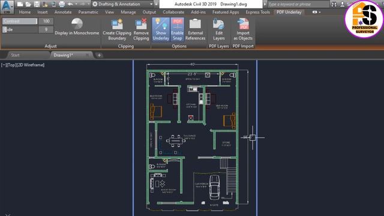This screenshot has height=216, width=384.
Task: Expand the arrow left of search box
Action: pyautogui.click(x=265, y=4)
